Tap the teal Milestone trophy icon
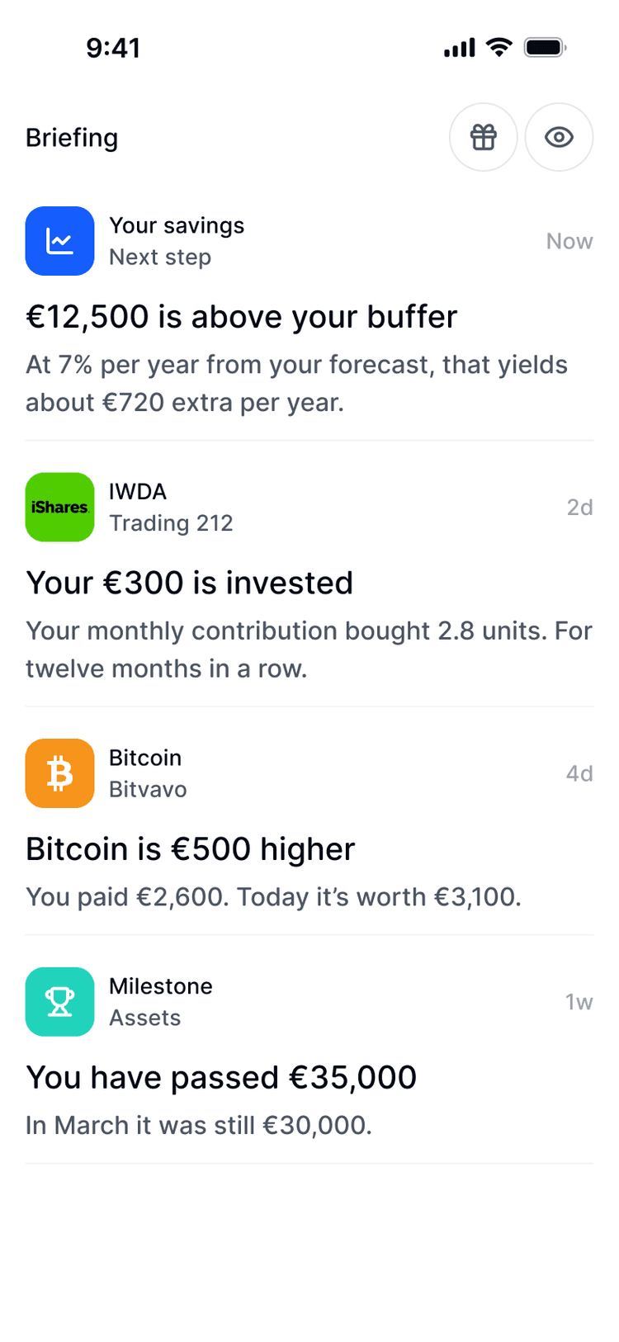Image resolution: width=619 pixels, height=1342 pixels. coord(59,1002)
